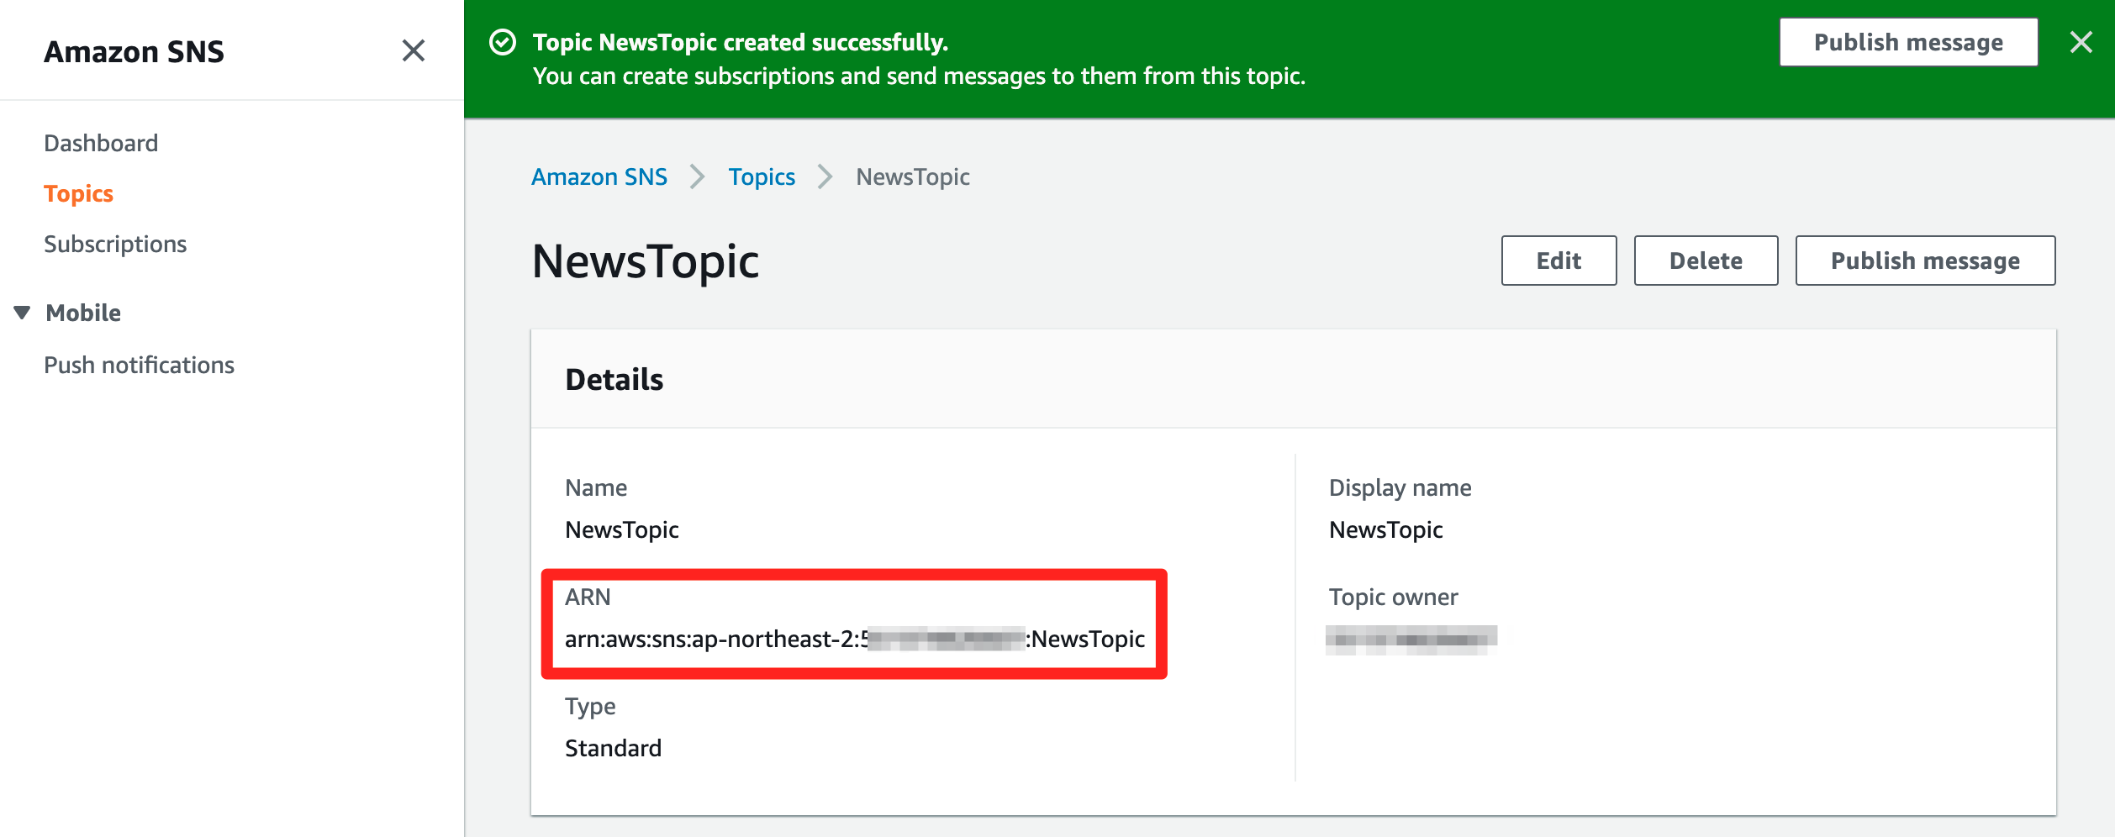Click the NewsTopic breadcrumb text
The height and width of the screenshot is (837, 2115).
coord(913,176)
